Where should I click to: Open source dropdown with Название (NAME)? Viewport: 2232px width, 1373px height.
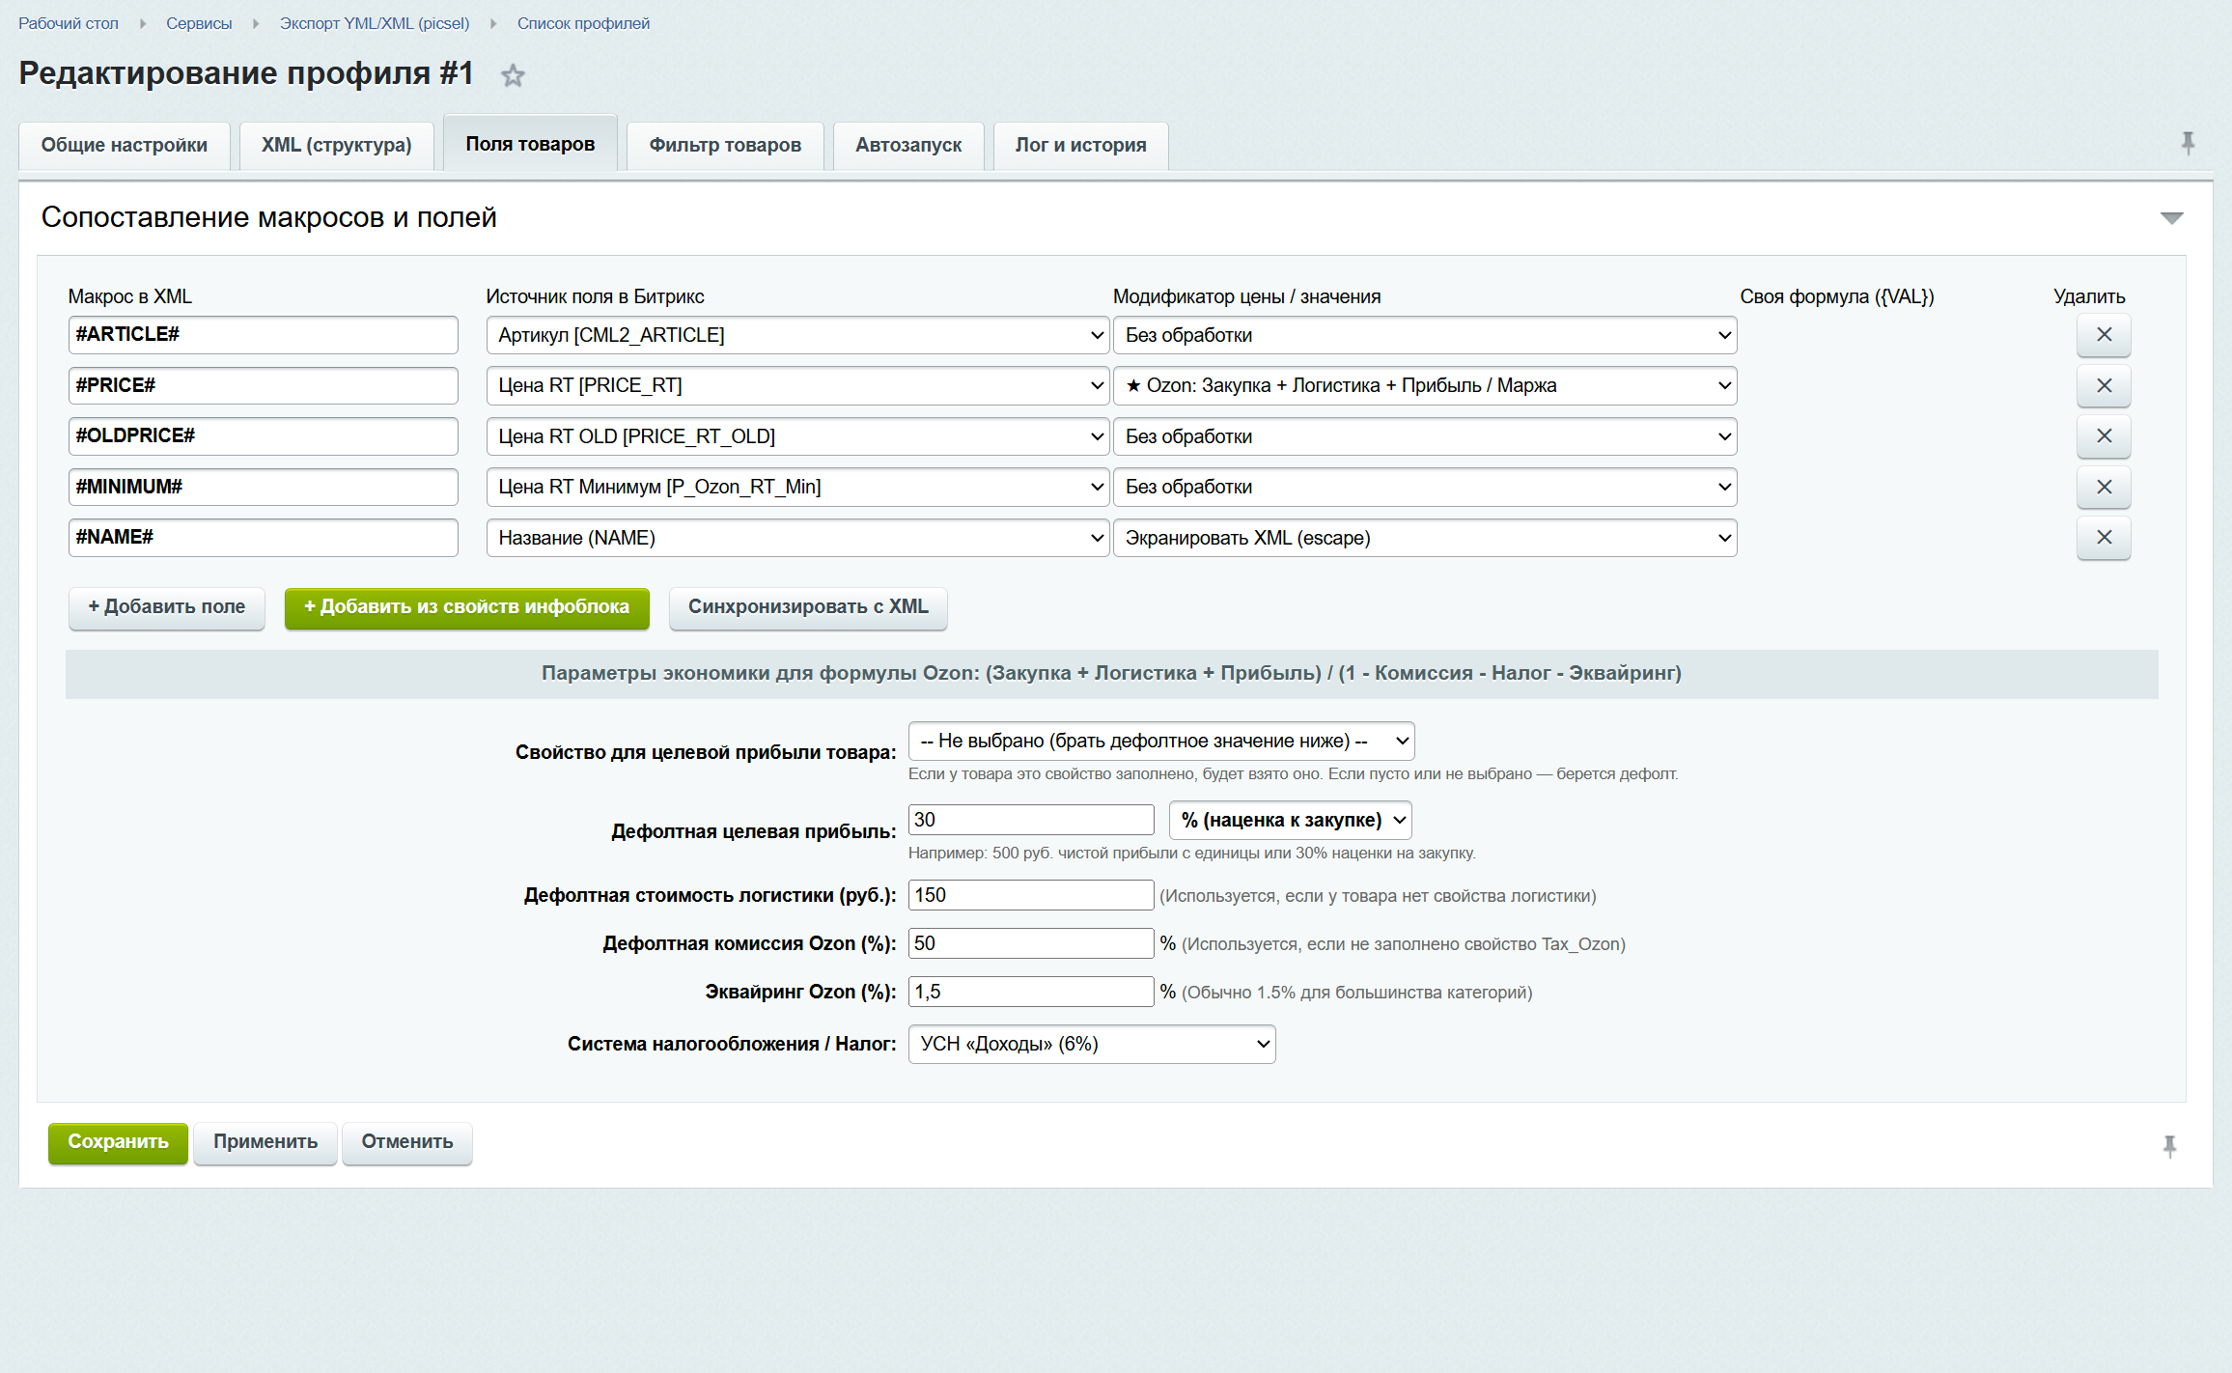tap(797, 538)
